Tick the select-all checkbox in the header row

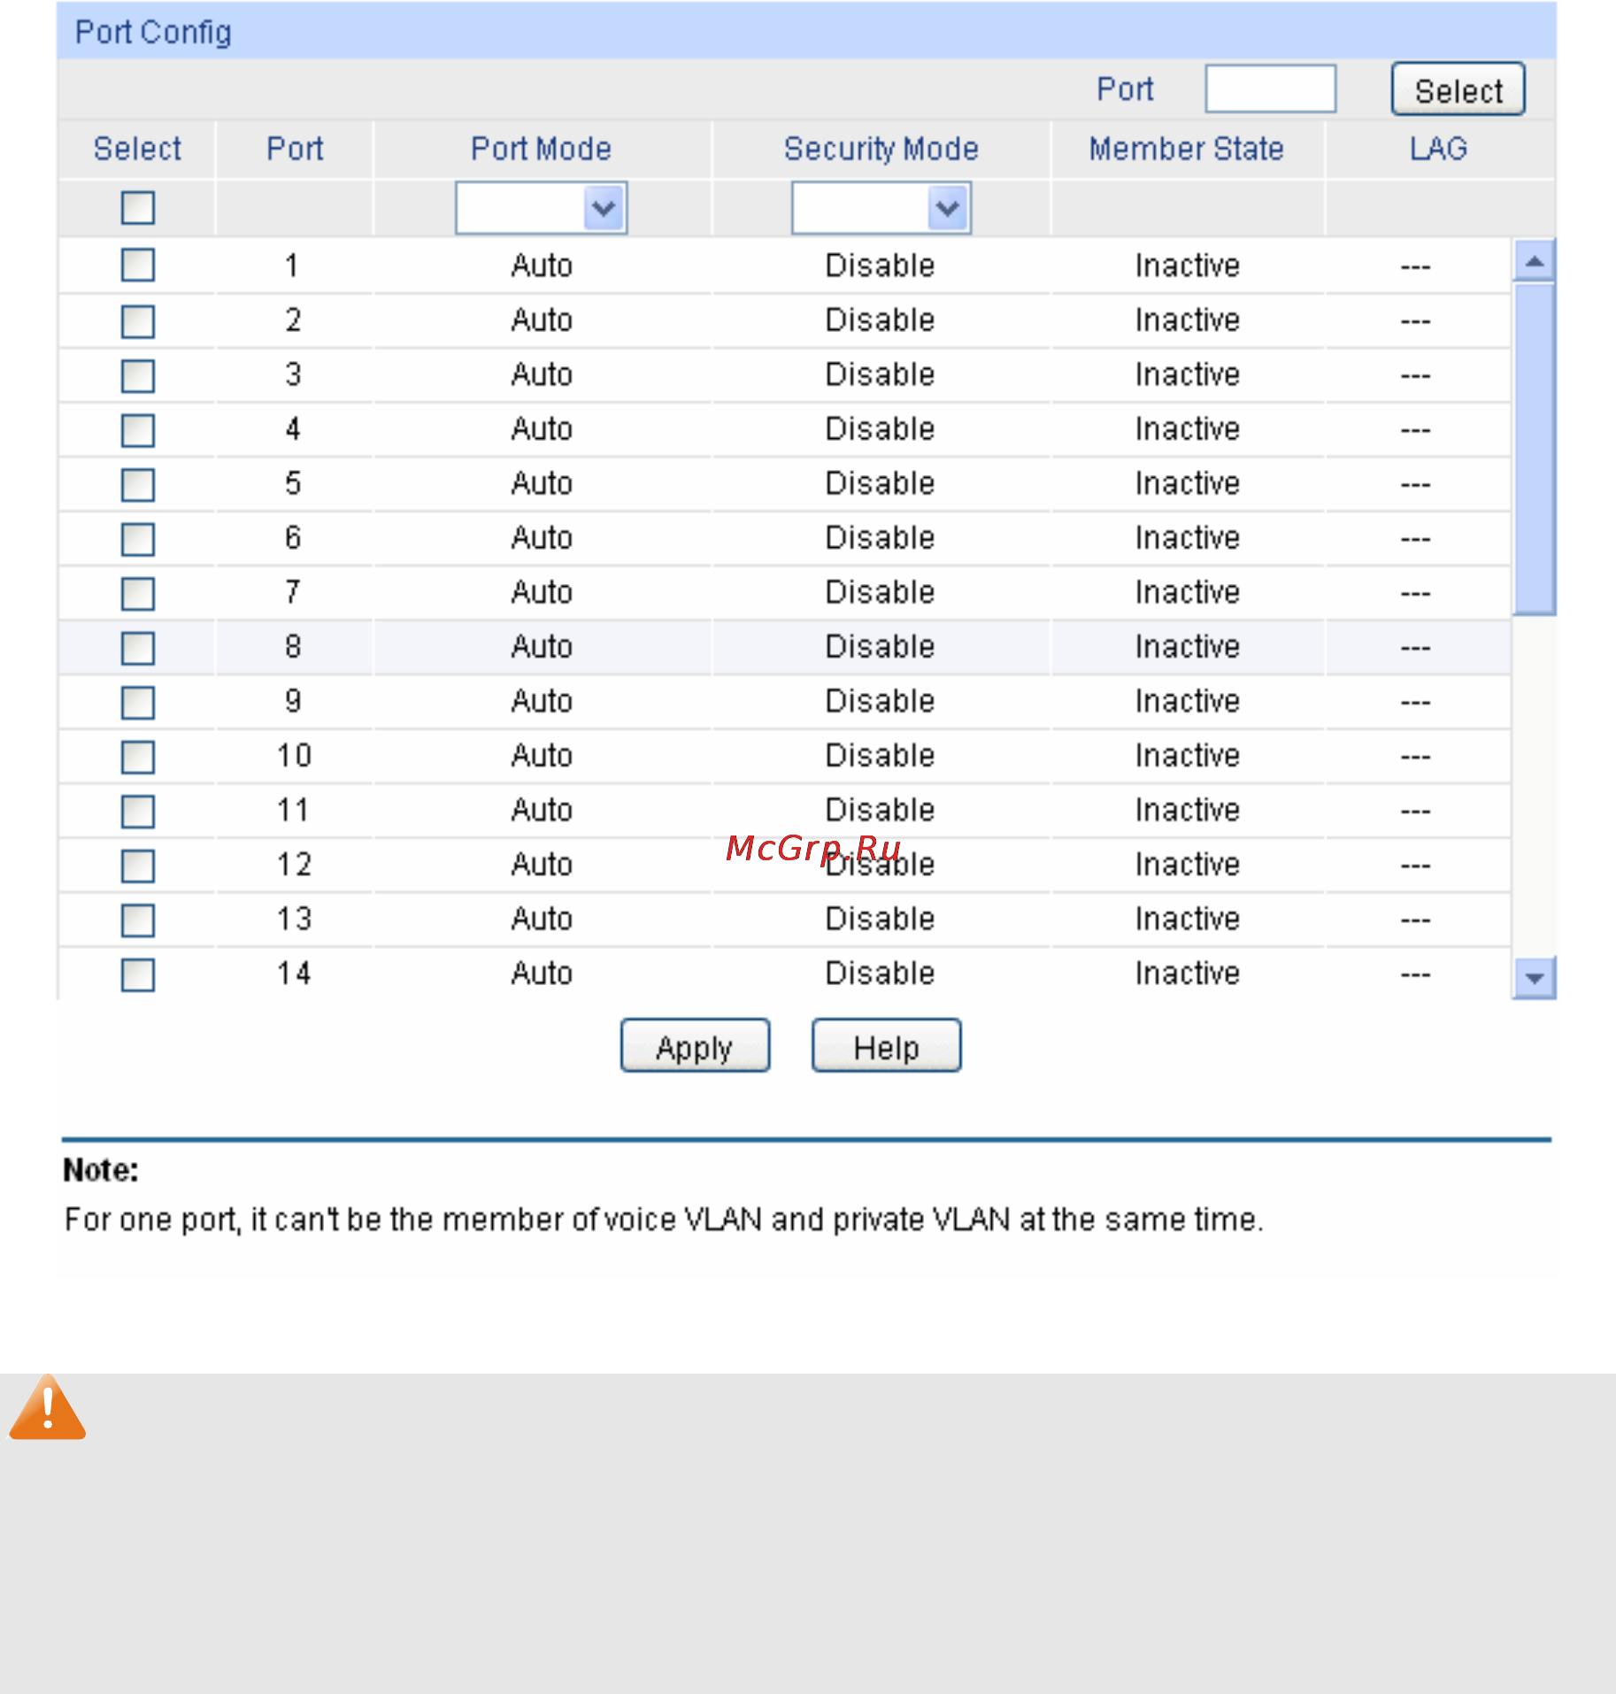(x=138, y=208)
